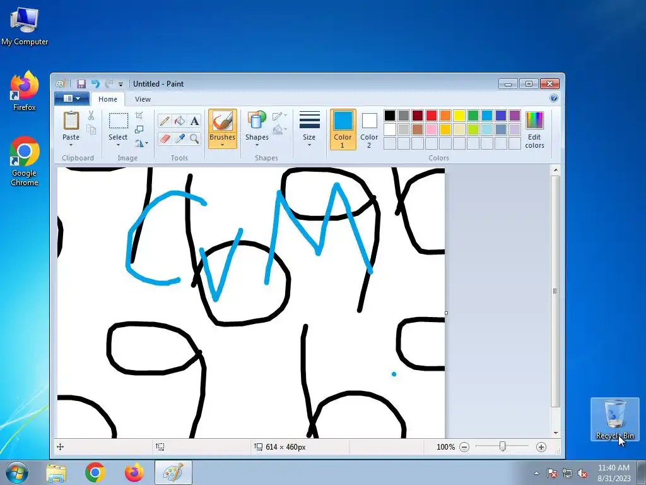
Task: Select the Pencil tool
Action: 165,121
